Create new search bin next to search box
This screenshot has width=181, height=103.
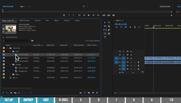point(32,40)
